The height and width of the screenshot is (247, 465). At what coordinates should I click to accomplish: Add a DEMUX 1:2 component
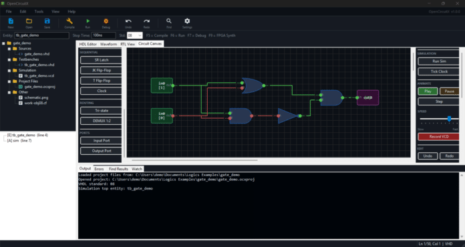[102, 121]
